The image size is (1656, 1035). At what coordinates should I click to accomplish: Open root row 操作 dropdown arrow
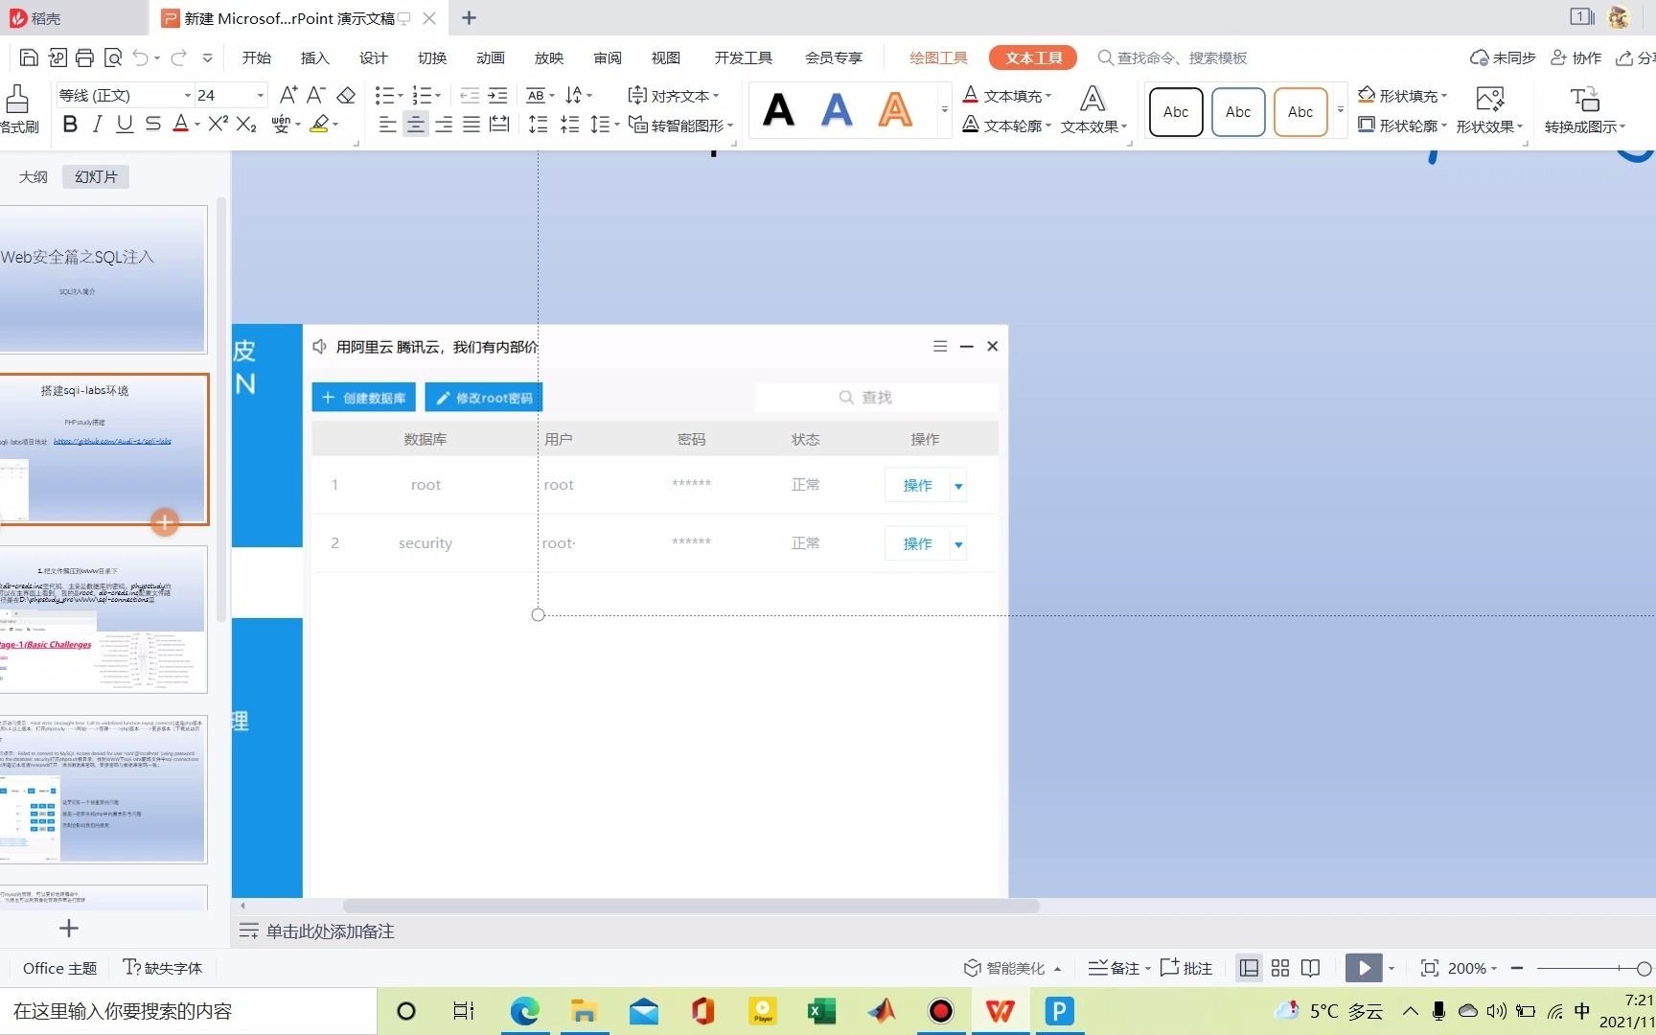coord(958,486)
